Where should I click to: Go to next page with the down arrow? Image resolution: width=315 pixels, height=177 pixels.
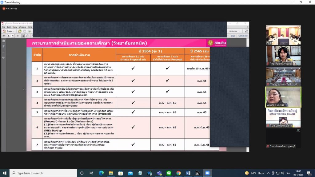point(8,36)
